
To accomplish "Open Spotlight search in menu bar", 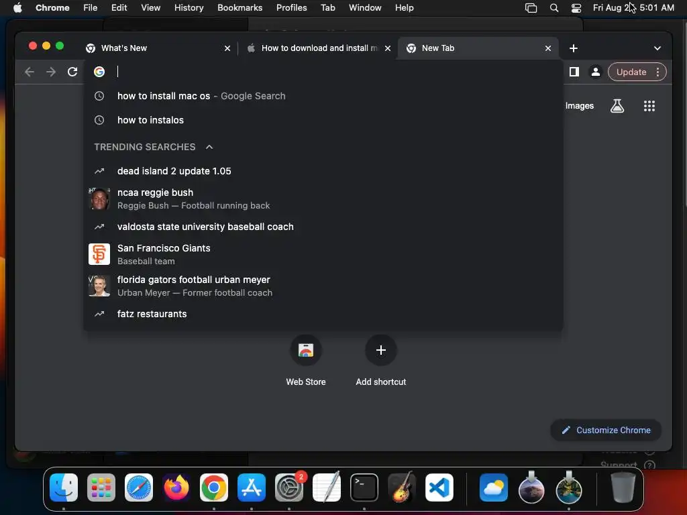I will pos(553,8).
